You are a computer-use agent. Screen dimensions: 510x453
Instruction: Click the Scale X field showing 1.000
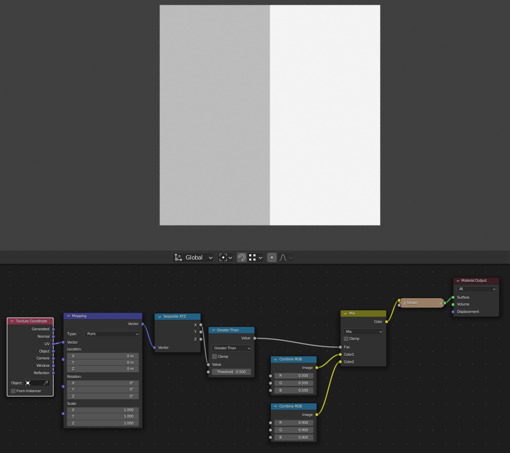pos(103,410)
